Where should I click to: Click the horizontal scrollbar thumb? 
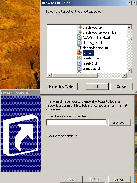point(75,75)
